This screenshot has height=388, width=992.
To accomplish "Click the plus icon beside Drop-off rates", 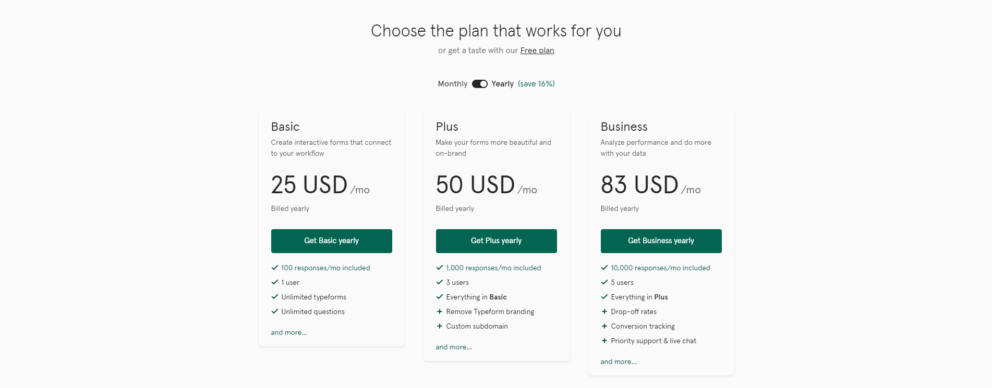I will pyautogui.click(x=604, y=311).
